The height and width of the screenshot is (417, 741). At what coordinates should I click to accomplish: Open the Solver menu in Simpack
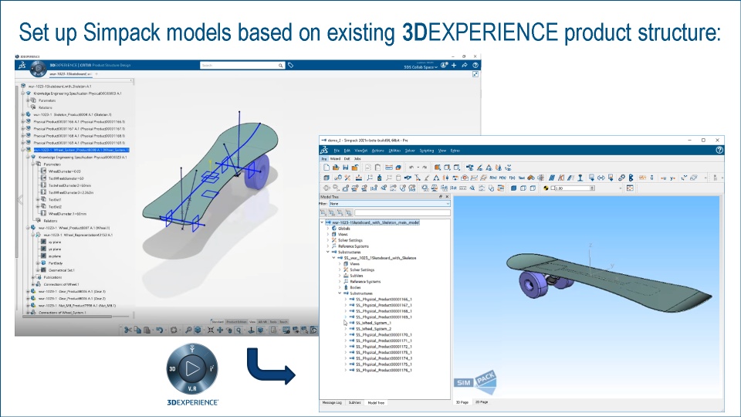[410, 151]
